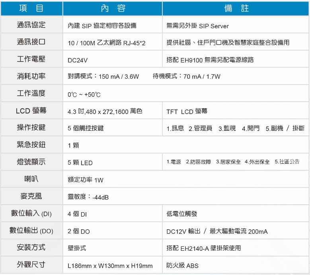Click '4.外出保全' LED note
The width and height of the screenshot is (310, 275).
coord(257,162)
